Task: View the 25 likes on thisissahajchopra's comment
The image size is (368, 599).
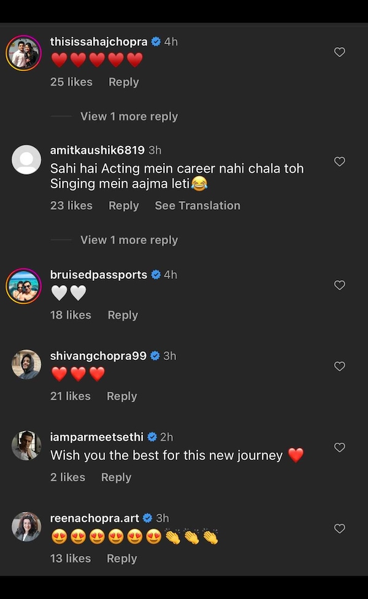Action: pos(71,82)
